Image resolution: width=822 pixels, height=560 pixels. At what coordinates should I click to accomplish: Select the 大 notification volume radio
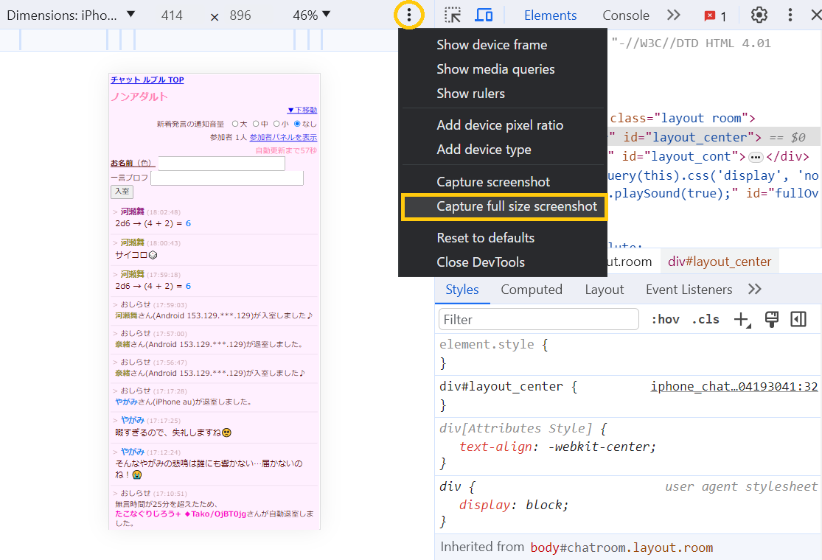[x=235, y=125]
